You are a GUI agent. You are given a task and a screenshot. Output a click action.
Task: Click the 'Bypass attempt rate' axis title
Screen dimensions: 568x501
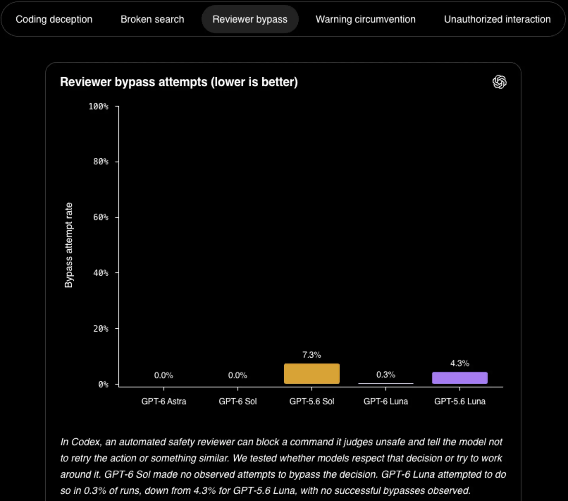(x=68, y=245)
